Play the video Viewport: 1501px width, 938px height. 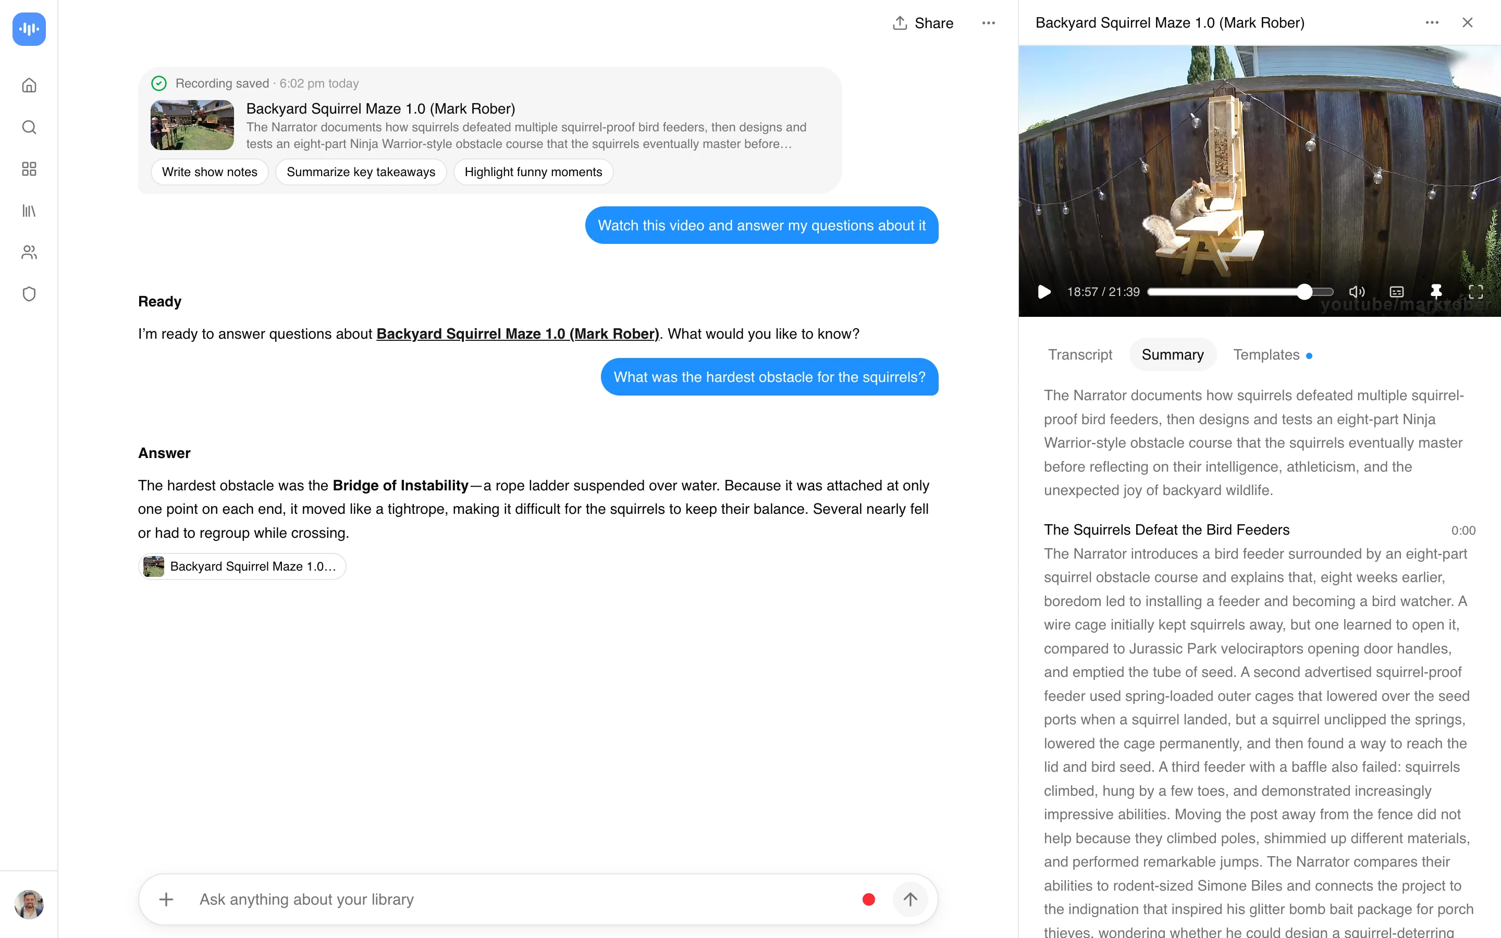click(1044, 292)
